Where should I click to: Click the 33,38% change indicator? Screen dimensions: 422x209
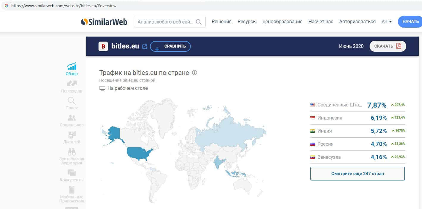(x=398, y=144)
